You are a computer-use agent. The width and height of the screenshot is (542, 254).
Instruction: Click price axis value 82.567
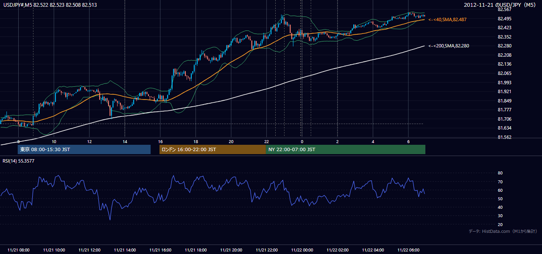point(504,9)
